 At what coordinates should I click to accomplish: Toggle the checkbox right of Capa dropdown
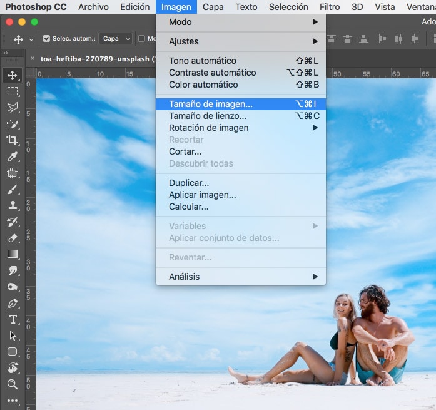[141, 39]
